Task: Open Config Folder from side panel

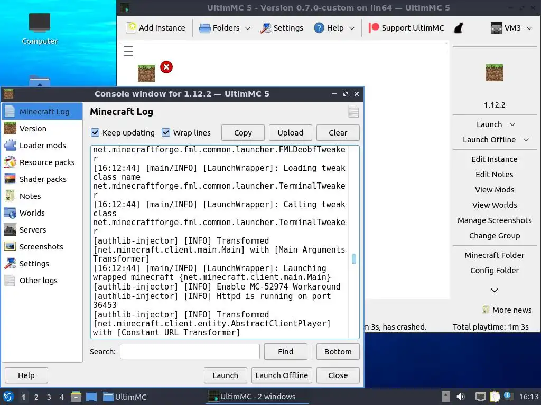Action: 495,271
